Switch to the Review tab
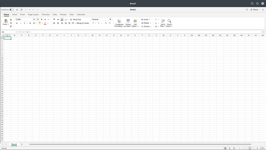This screenshot has height=150, width=266. point(63,15)
